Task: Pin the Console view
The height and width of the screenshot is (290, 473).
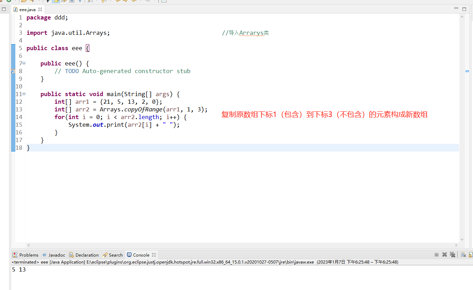Action: point(472,254)
